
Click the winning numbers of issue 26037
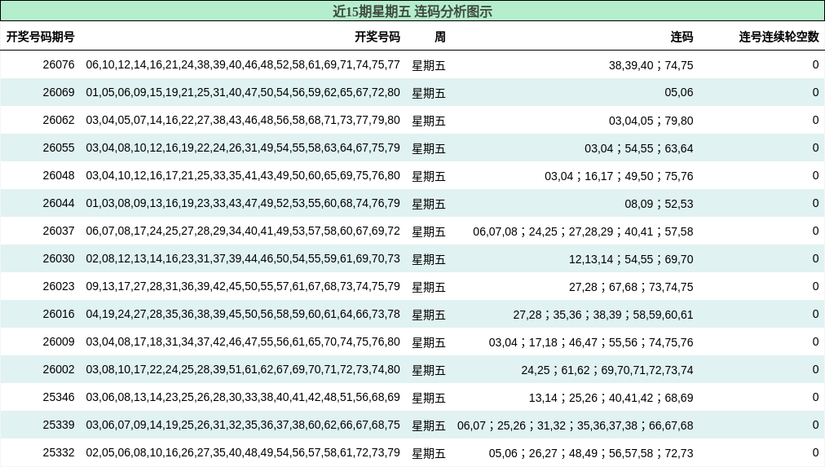point(243,231)
